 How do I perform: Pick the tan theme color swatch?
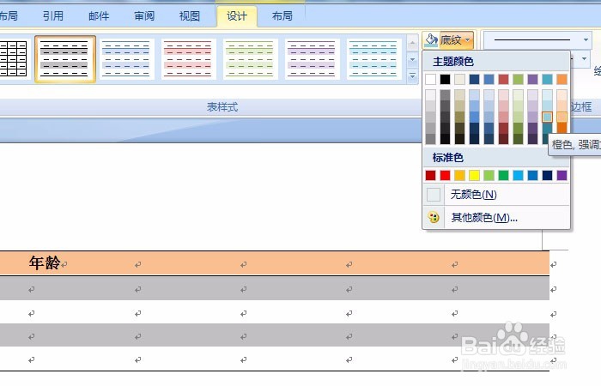[459, 79]
